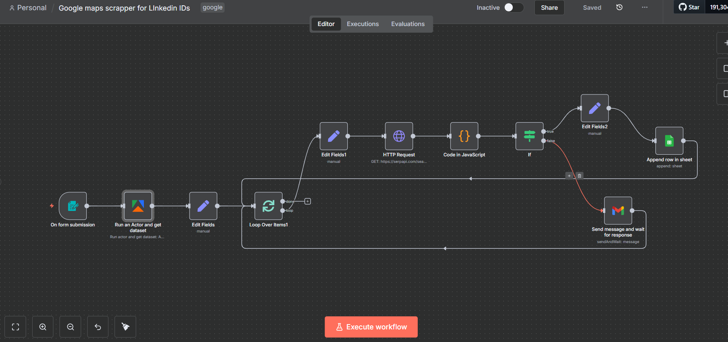Click the Share button

tap(549, 8)
